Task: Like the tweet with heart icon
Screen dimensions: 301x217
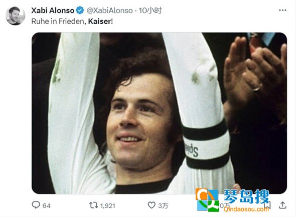Action: pos(152,205)
